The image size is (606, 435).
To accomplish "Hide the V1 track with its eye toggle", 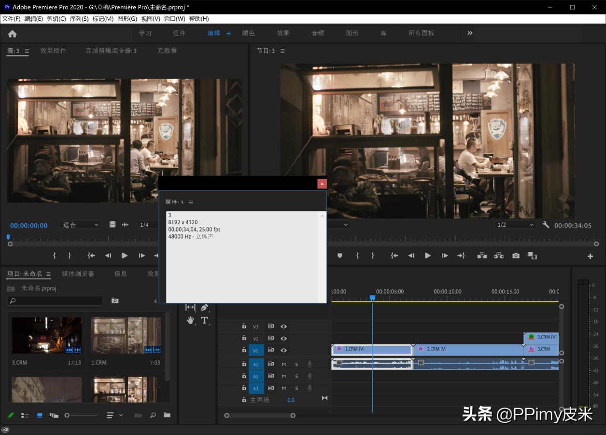I will (283, 350).
